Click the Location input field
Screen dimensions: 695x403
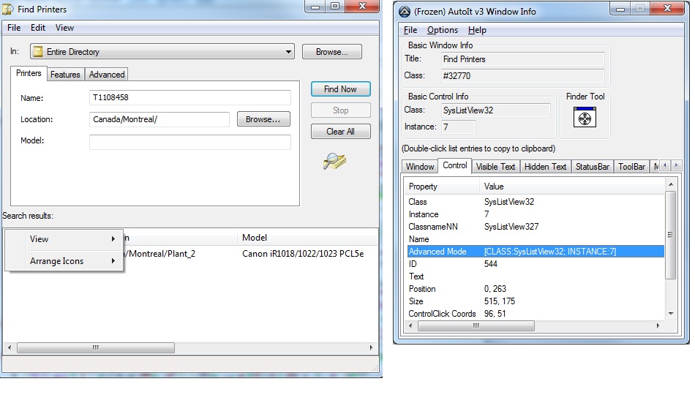click(159, 119)
